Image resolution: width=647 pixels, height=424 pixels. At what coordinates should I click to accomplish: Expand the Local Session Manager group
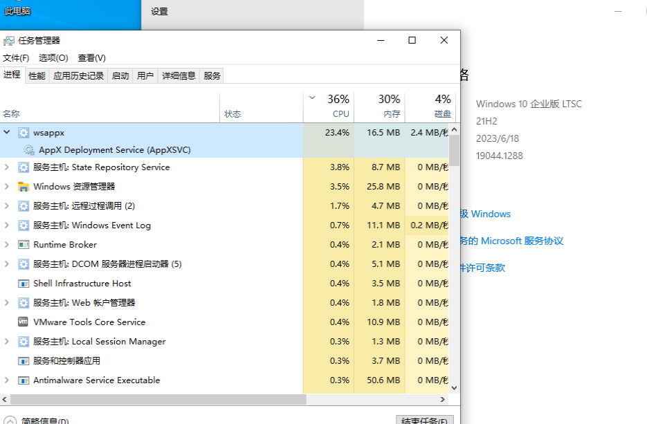7,342
